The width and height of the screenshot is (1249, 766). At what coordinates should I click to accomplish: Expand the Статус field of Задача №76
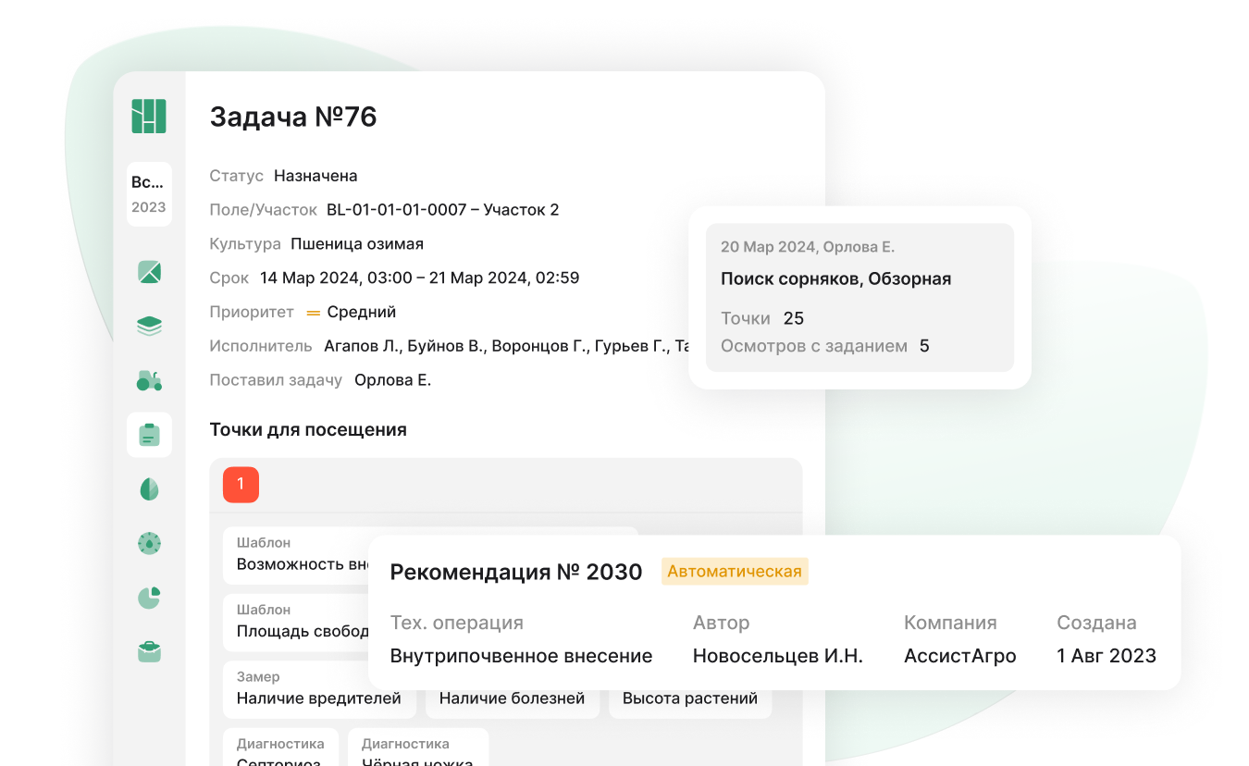click(316, 175)
